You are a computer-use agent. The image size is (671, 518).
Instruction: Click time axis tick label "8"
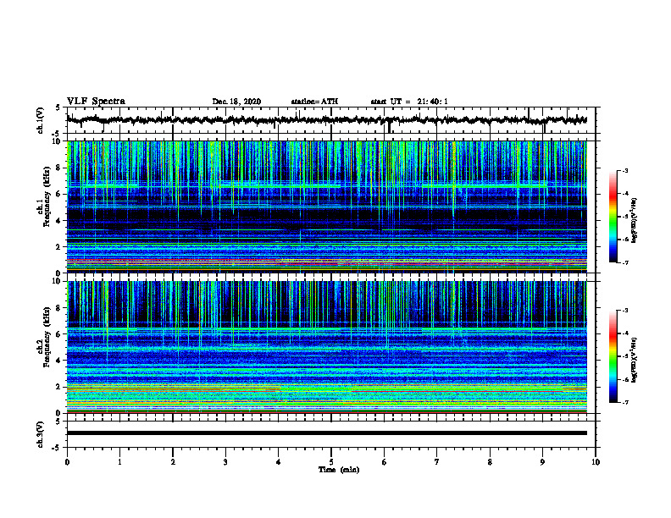click(490, 462)
